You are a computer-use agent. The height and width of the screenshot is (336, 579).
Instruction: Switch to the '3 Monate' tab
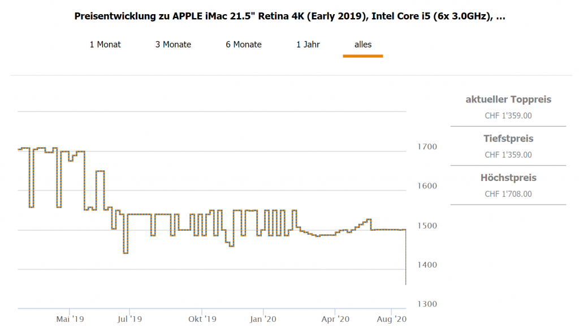click(173, 45)
